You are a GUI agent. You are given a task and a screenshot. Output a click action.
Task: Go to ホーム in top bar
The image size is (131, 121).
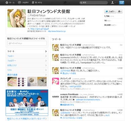[x=10, y=2]
